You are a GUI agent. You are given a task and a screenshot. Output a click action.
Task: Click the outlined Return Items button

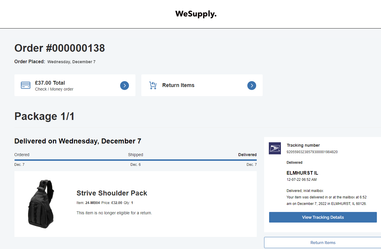point(323,243)
